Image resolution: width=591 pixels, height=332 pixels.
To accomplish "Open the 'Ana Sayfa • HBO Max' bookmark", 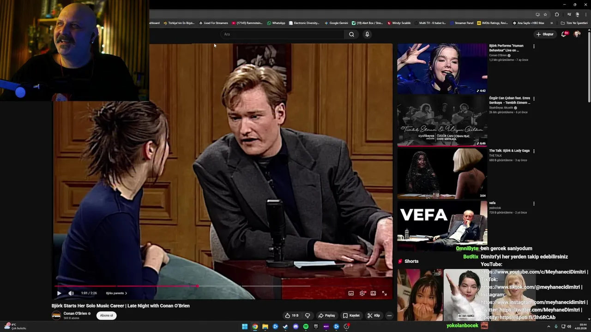I will (528, 23).
